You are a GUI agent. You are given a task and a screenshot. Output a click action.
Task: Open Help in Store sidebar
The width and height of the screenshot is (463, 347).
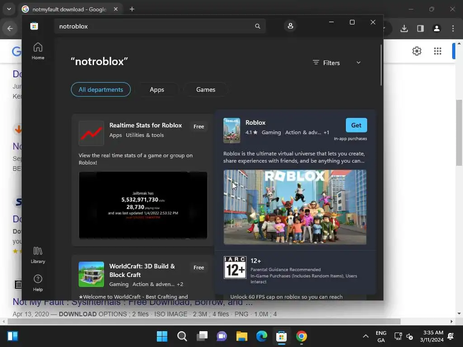click(38, 283)
